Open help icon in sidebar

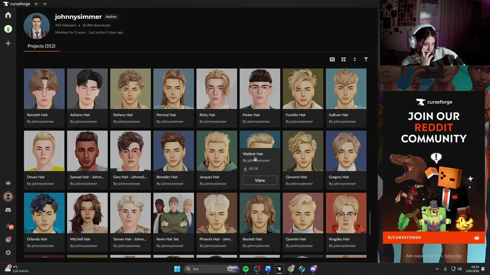point(8,239)
